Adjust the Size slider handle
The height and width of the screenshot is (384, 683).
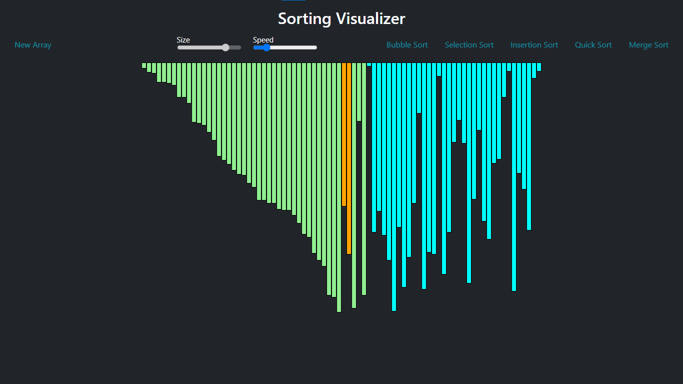pyautogui.click(x=225, y=47)
